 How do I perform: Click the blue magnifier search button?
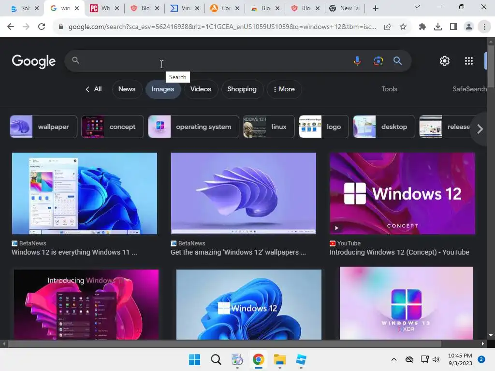coord(397,60)
